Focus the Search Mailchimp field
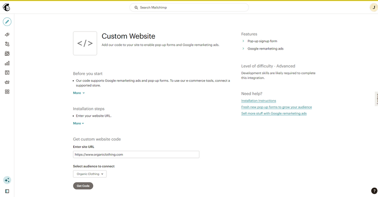 pos(189,8)
